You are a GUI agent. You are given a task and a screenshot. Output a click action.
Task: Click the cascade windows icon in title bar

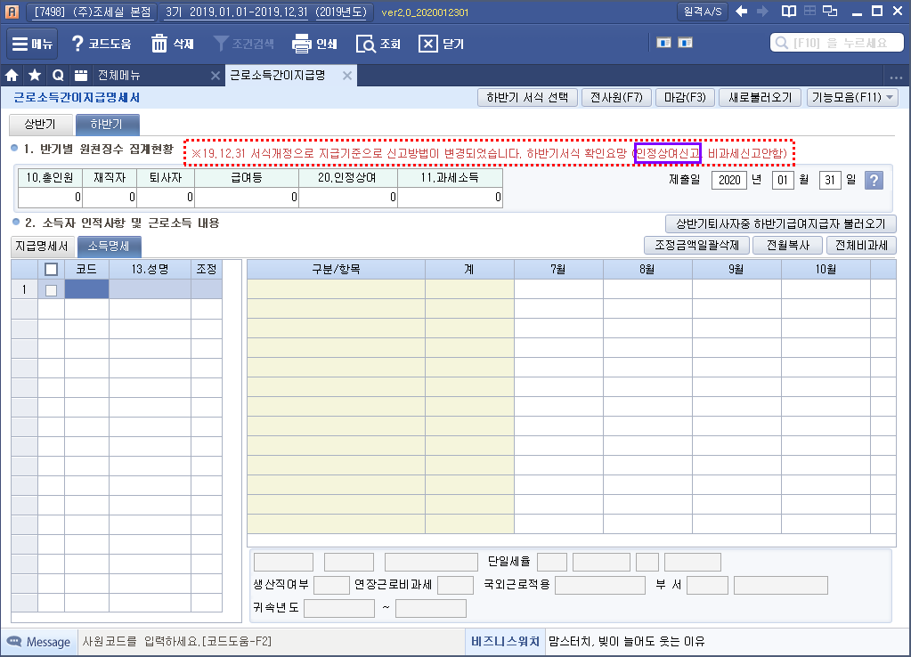tap(830, 11)
